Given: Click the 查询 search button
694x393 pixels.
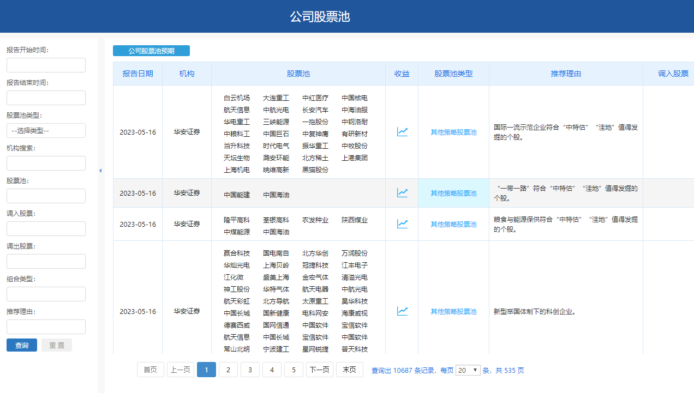Looking at the screenshot, I should (22, 345).
